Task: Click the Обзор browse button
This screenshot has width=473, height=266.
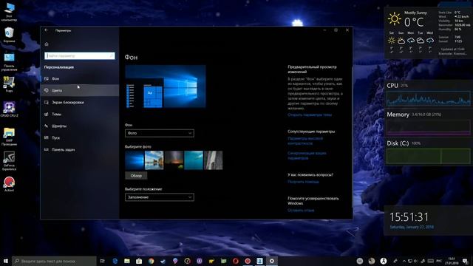Action: coord(136,176)
